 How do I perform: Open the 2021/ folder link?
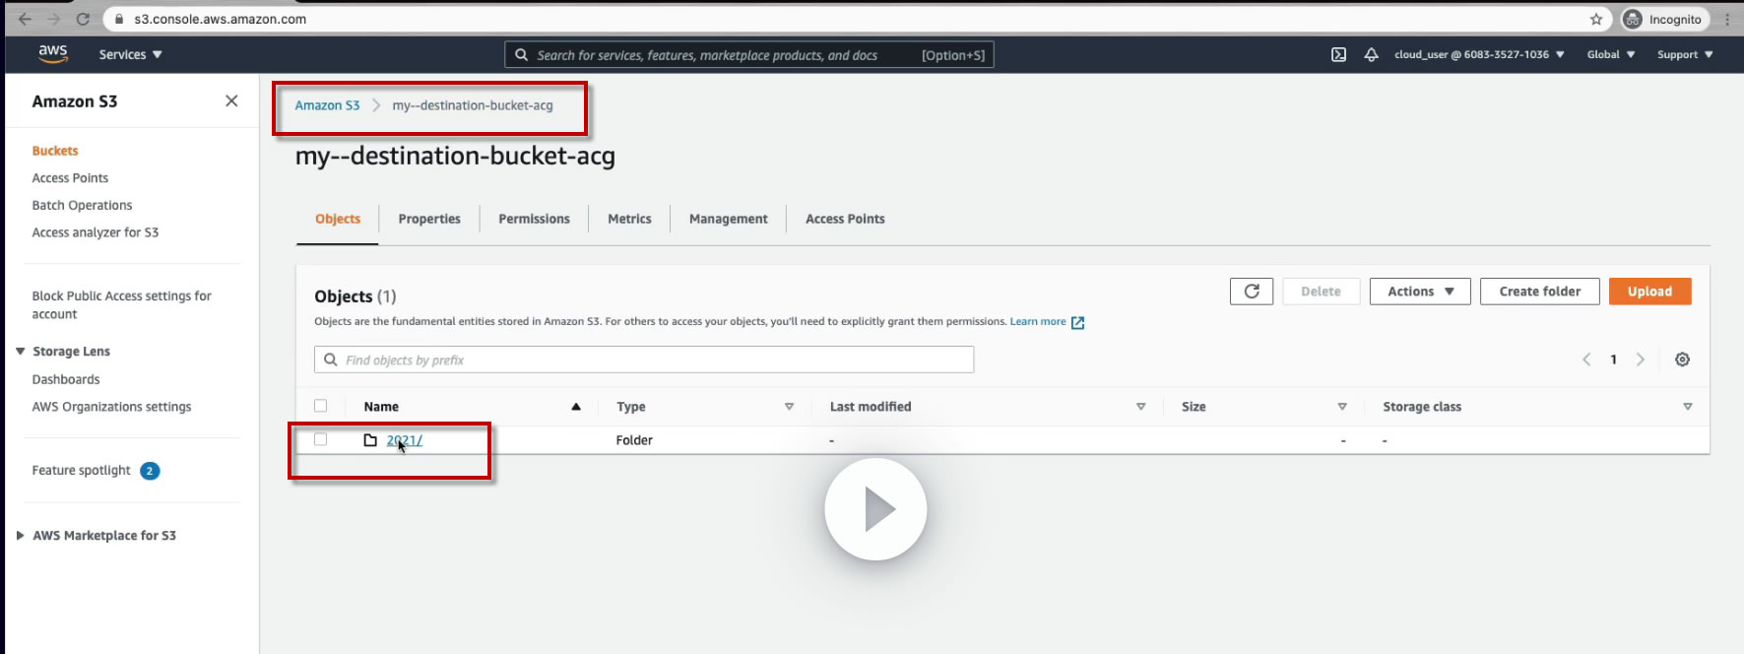click(405, 440)
